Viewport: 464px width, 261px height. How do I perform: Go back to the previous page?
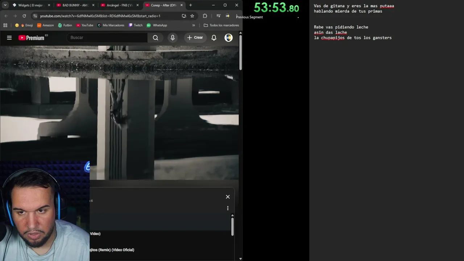pos(6,16)
